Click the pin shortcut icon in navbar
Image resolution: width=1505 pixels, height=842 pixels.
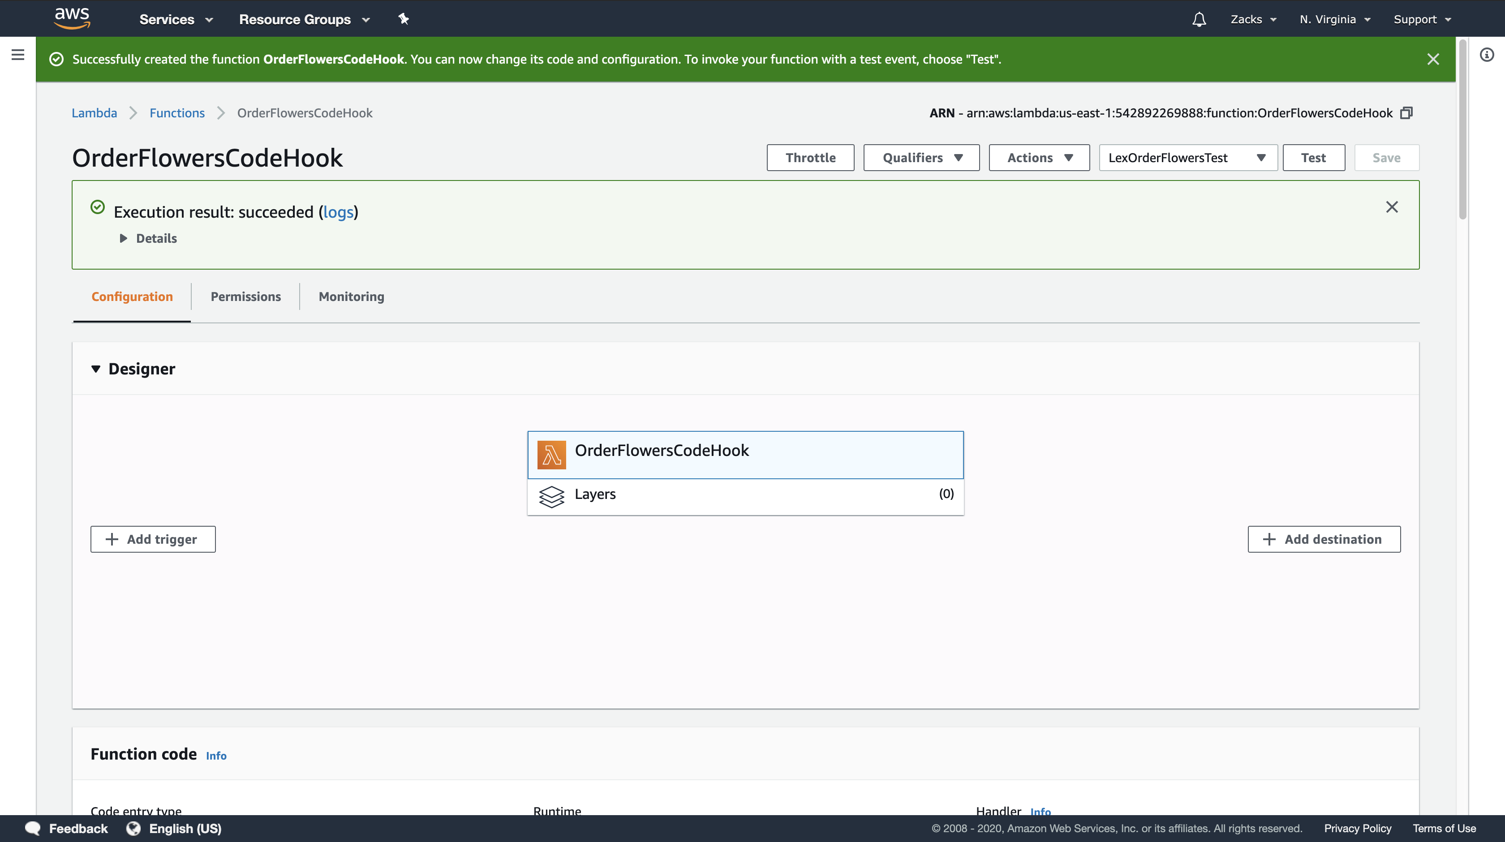tap(403, 19)
